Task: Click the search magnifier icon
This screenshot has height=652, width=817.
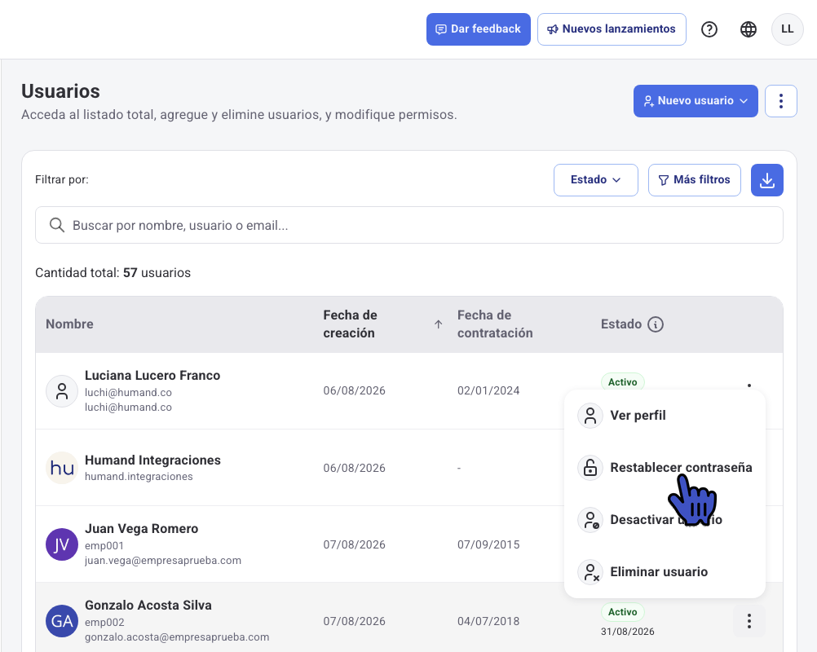Action: pos(57,225)
